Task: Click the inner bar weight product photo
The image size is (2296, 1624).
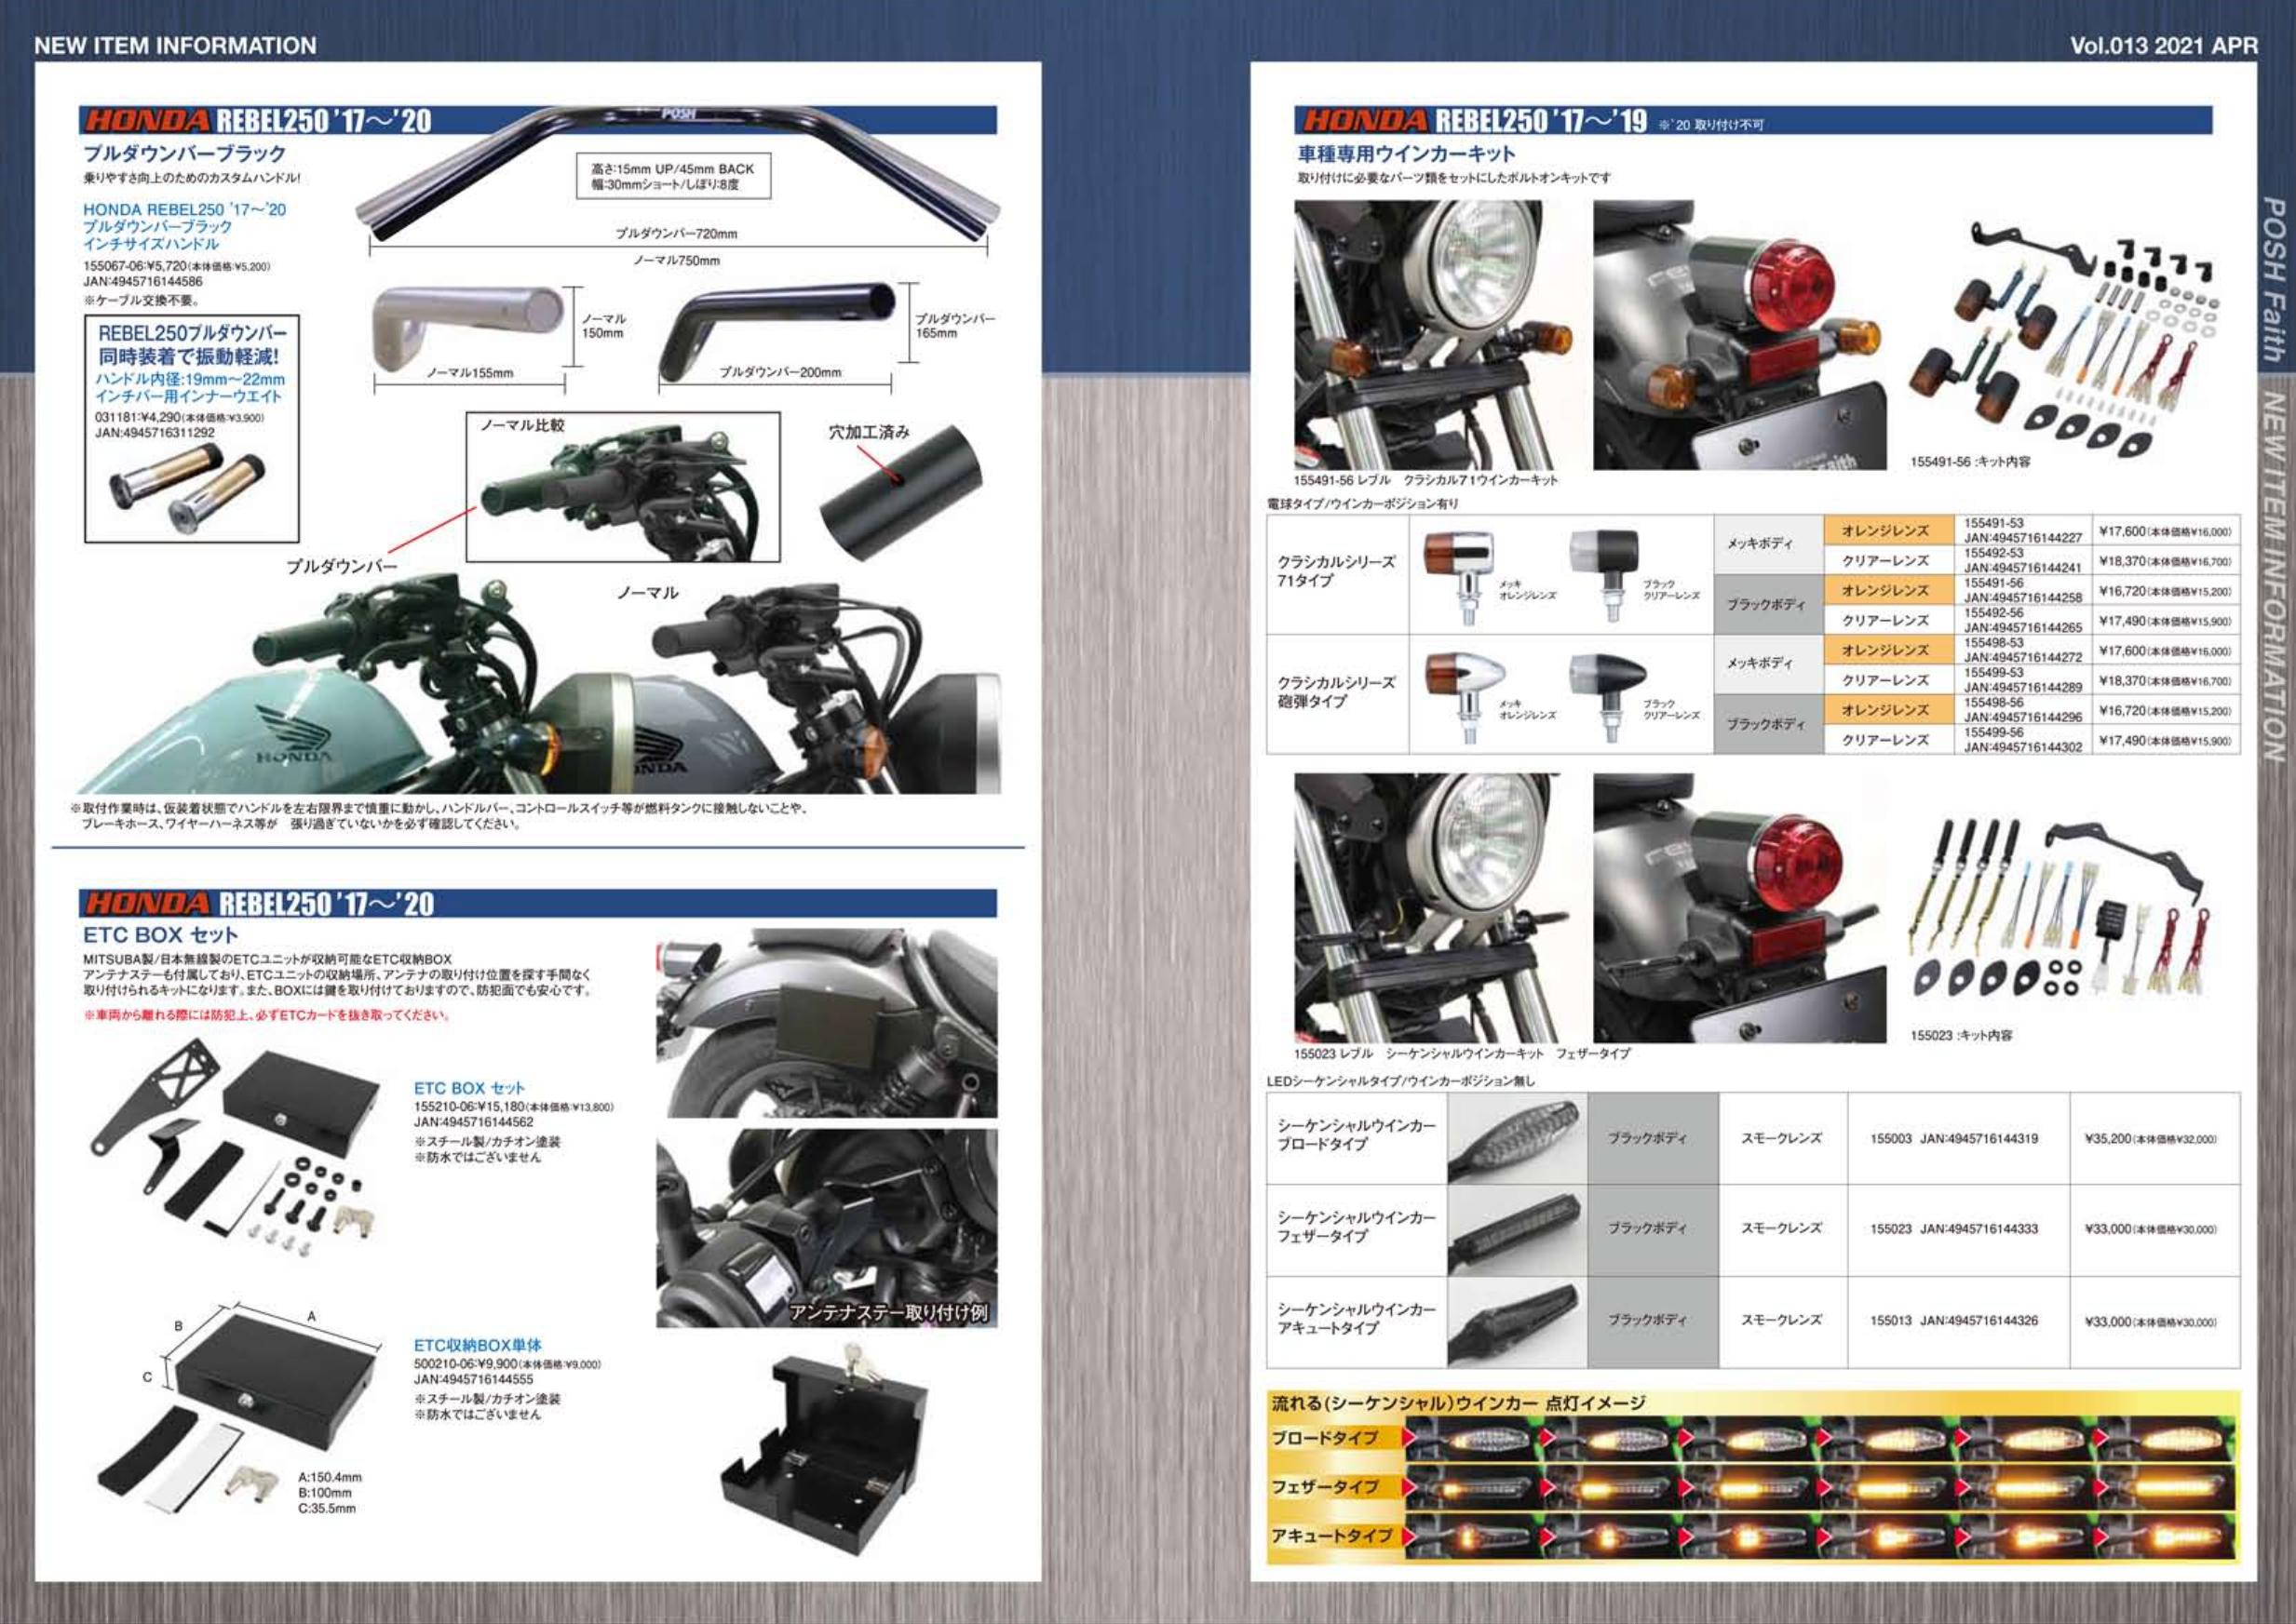Action: click(186, 489)
